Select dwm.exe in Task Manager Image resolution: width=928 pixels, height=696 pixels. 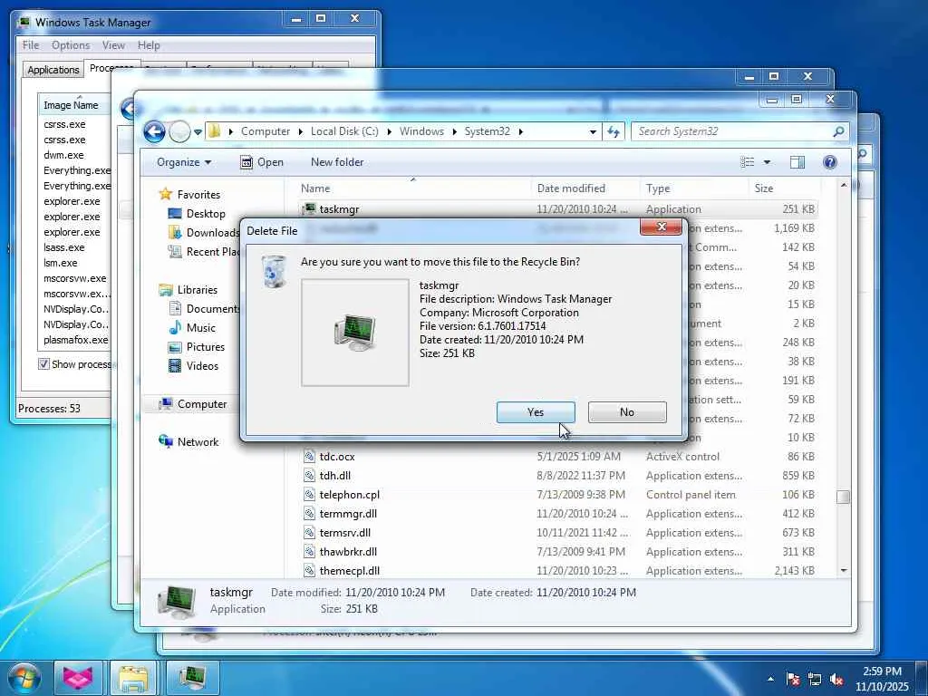click(x=63, y=155)
